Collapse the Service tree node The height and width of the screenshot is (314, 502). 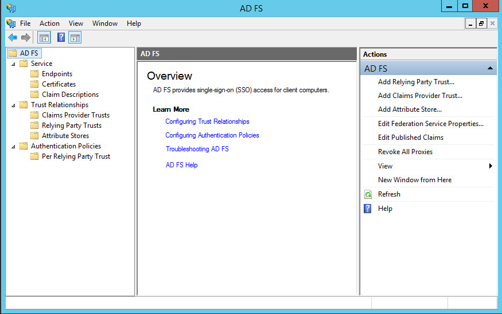(x=13, y=64)
